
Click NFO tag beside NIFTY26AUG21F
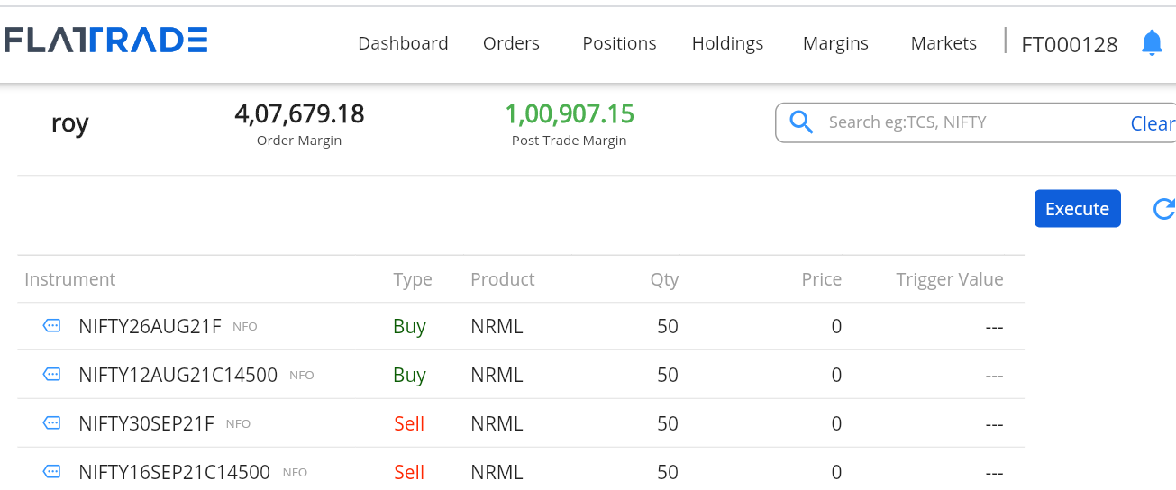245,327
